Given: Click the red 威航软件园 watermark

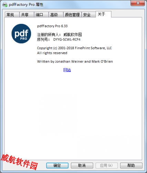Looking at the screenshot, I should click(19, 162).
